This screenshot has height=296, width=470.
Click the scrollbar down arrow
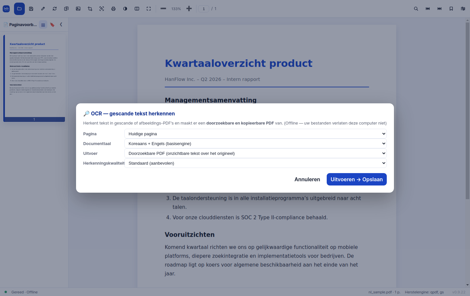(467, 285)
